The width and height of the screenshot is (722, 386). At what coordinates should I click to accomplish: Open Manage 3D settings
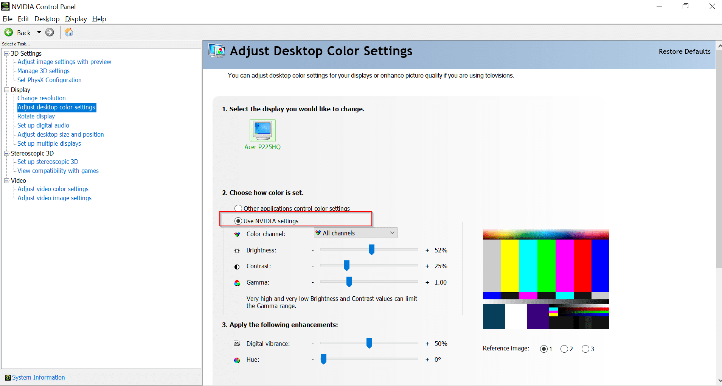[x=43, y=71]
